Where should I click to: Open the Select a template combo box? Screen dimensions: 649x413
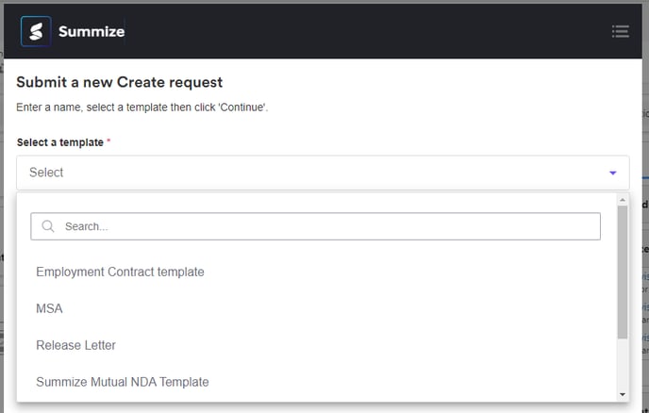(x=311, y=173)
